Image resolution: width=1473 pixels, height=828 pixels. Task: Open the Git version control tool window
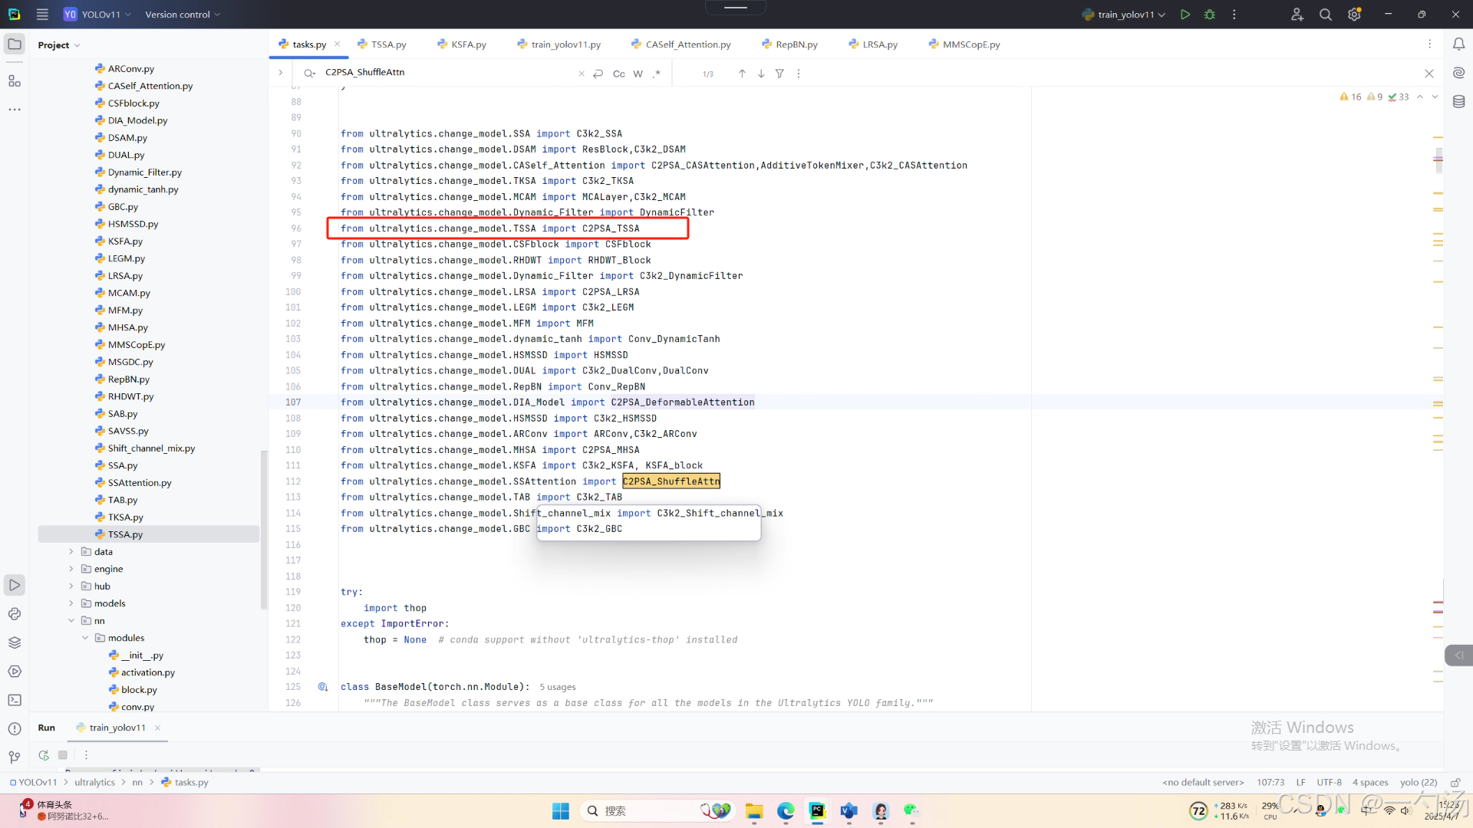pyautogui.click(x=15, y=757)
